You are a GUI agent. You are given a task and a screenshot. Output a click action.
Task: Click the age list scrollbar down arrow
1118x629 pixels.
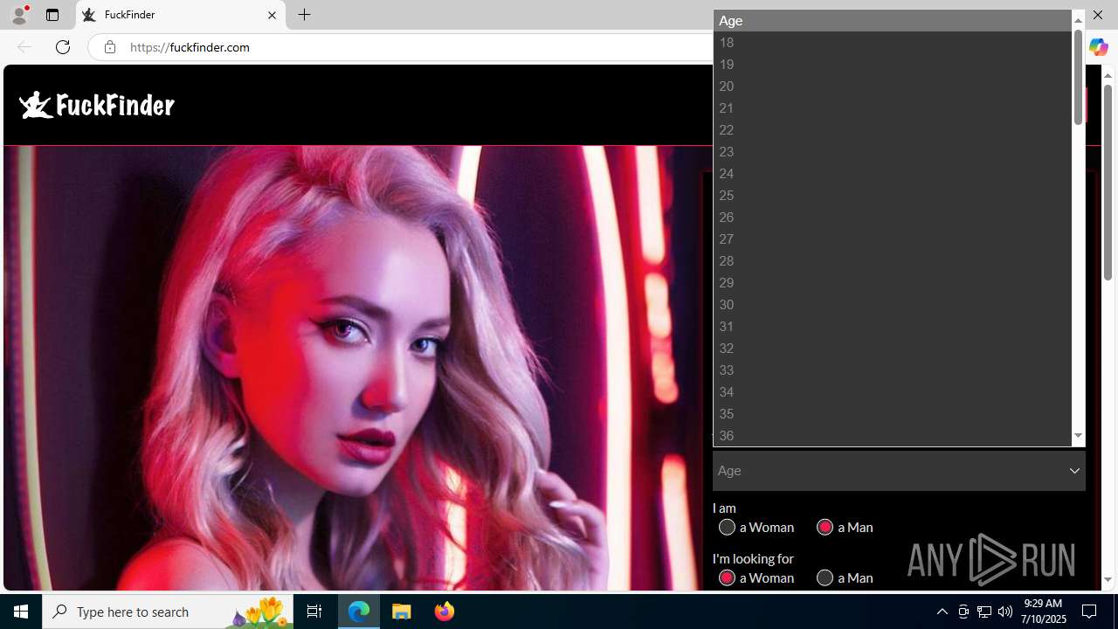1078,436
